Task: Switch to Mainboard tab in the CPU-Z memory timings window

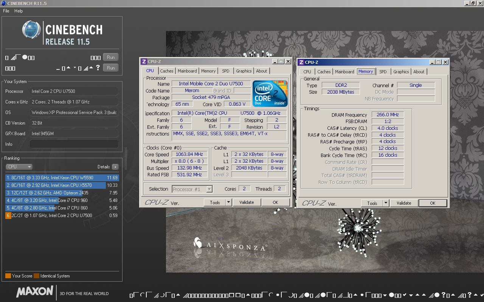Action: 344,72
